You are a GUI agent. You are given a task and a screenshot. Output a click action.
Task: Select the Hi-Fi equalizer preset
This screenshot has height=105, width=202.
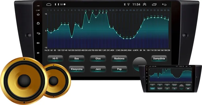(x=55, y=59)
